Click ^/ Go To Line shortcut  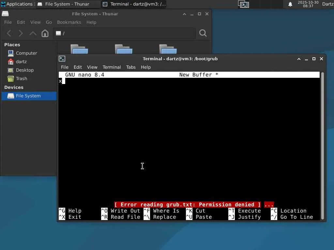pyautogui.click(x=292, y=217)
